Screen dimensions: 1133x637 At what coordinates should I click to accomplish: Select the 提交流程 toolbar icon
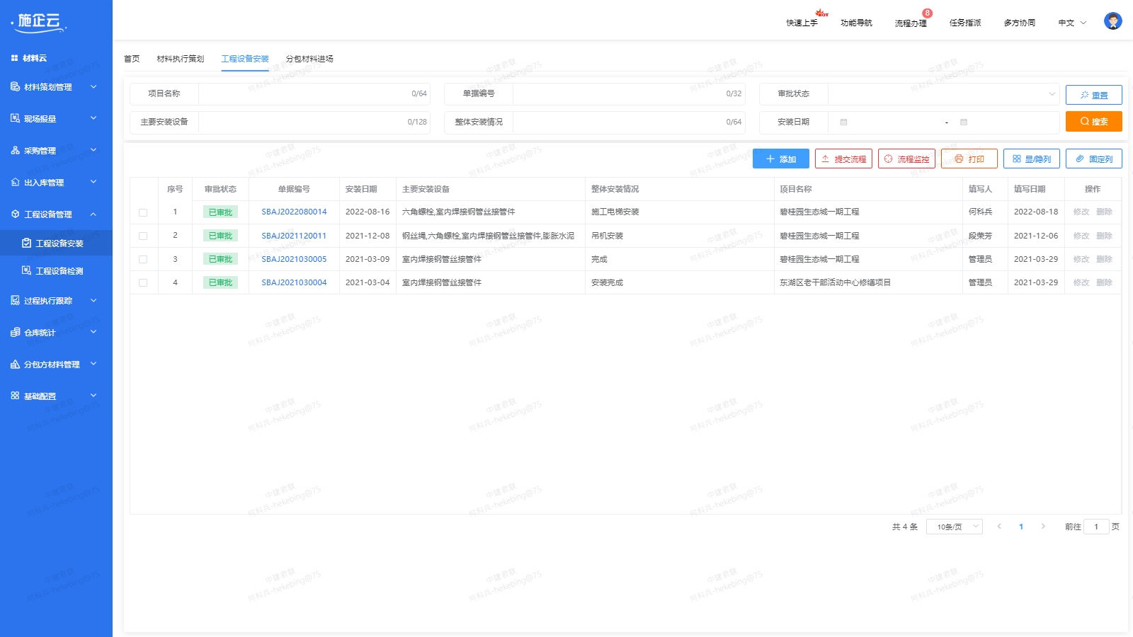[x=843, y=159]
